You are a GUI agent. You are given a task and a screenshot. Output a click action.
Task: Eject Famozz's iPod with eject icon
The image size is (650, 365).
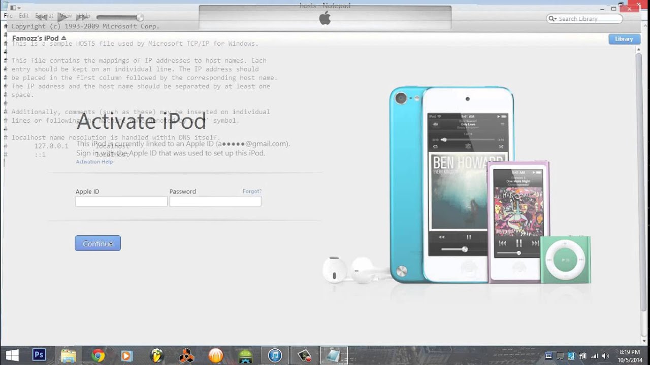63,38
